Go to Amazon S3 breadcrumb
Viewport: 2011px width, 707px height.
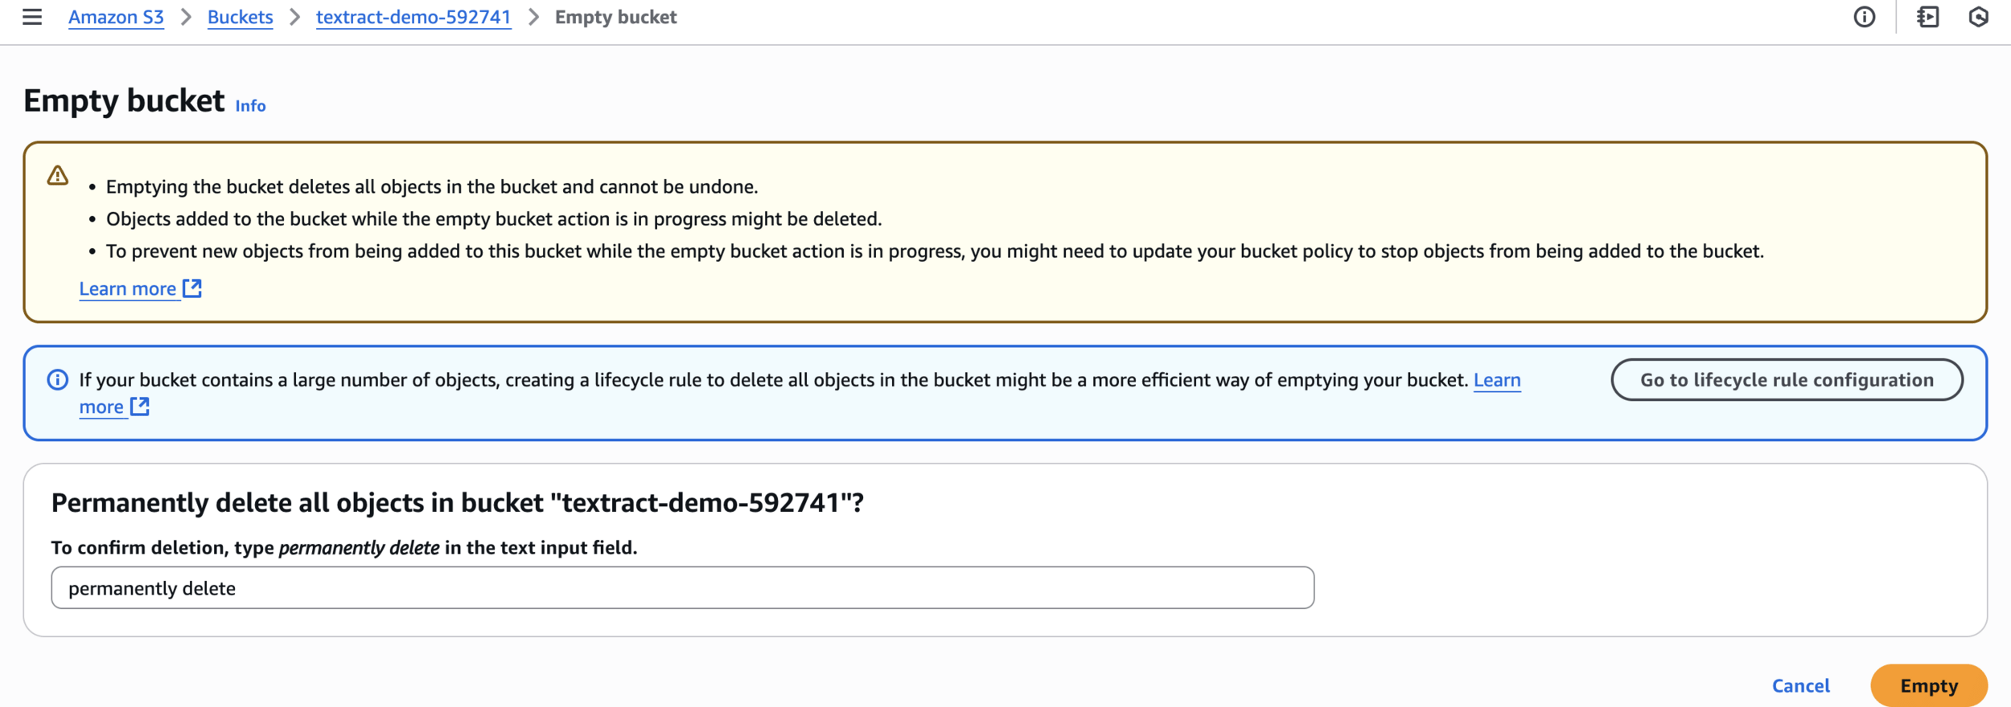pos(116,17)
